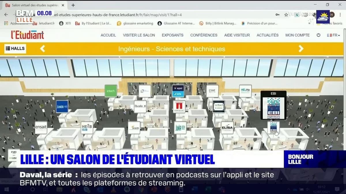Restore the browser window size
Viewport: 346px width, 194px height.
pos(328,5)
